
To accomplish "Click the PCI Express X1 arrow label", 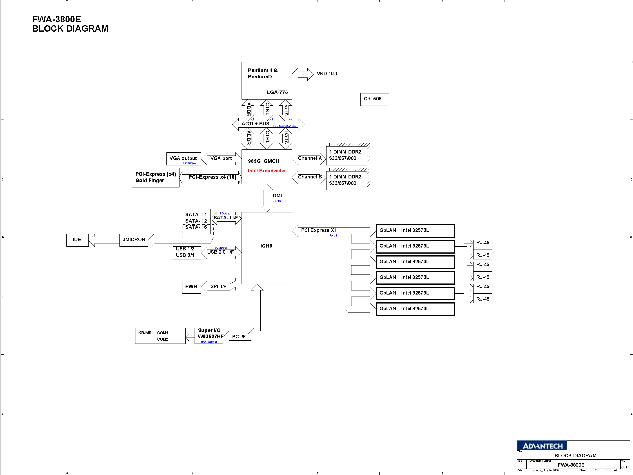I will (x=319, y=230).
